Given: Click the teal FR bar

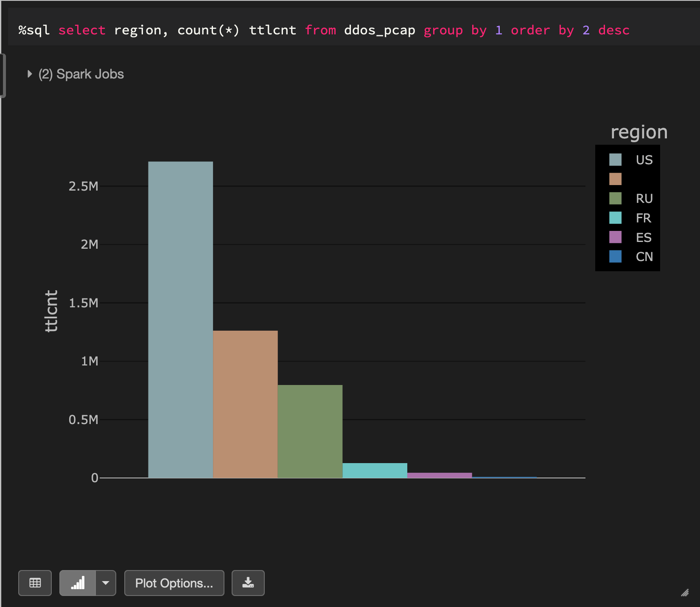Looking at the screenshot, I should click(375, 470).
